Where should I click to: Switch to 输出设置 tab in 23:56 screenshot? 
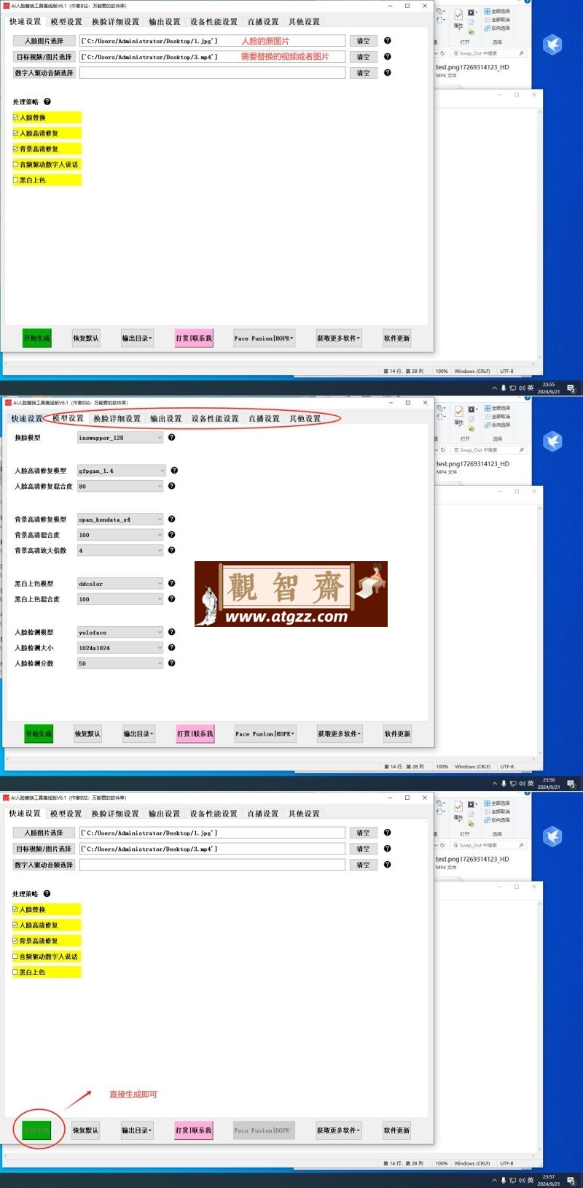click(x=166, y=419)
